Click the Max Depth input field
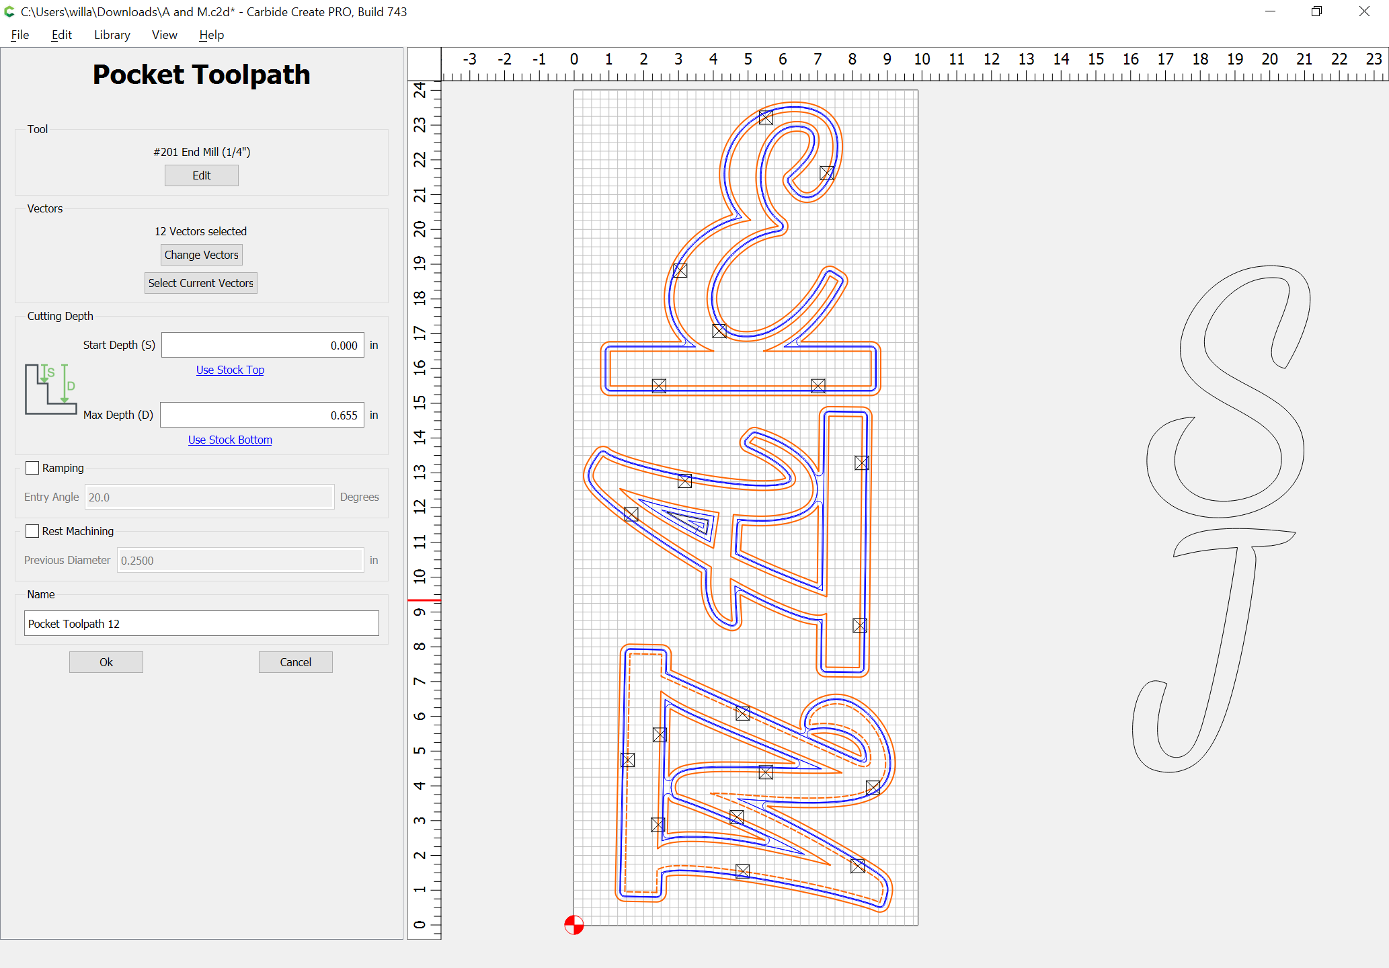The height and width of the screenshot is (968, 1389). tap(262, 415)
